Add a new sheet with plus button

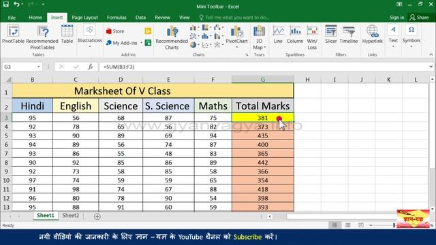(97, 216)
